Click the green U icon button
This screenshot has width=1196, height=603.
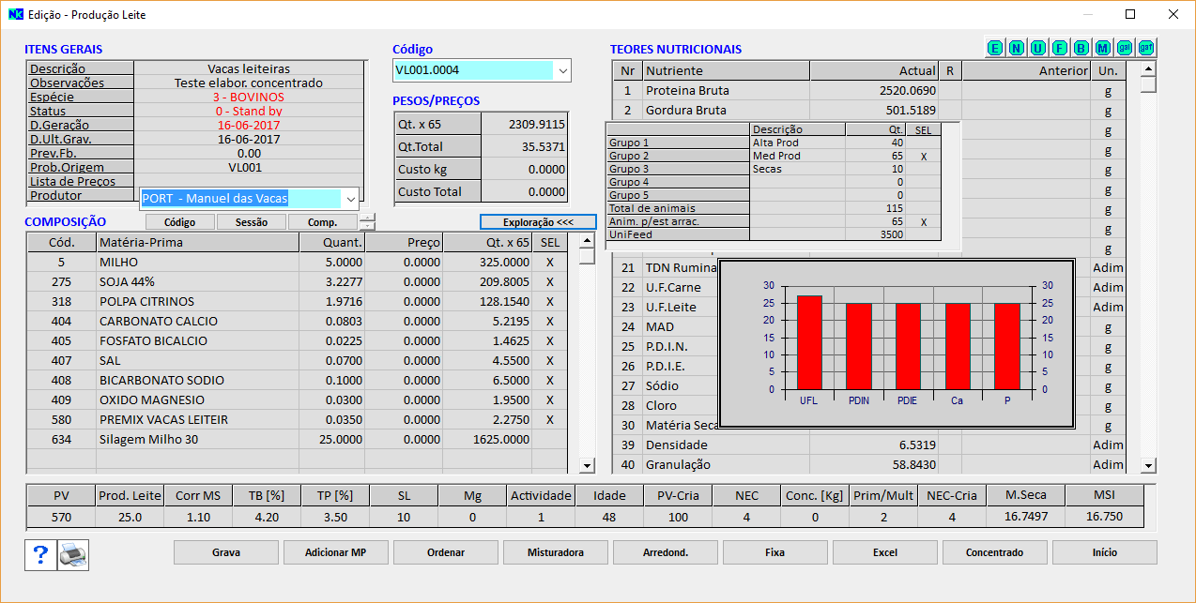(x=1037, y=48)
